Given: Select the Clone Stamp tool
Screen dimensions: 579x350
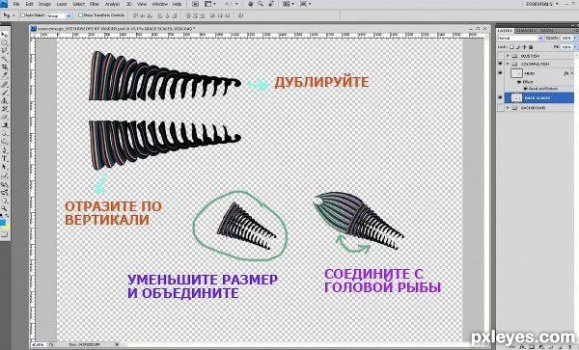Looking at the screenshot, I should [5, 100].
